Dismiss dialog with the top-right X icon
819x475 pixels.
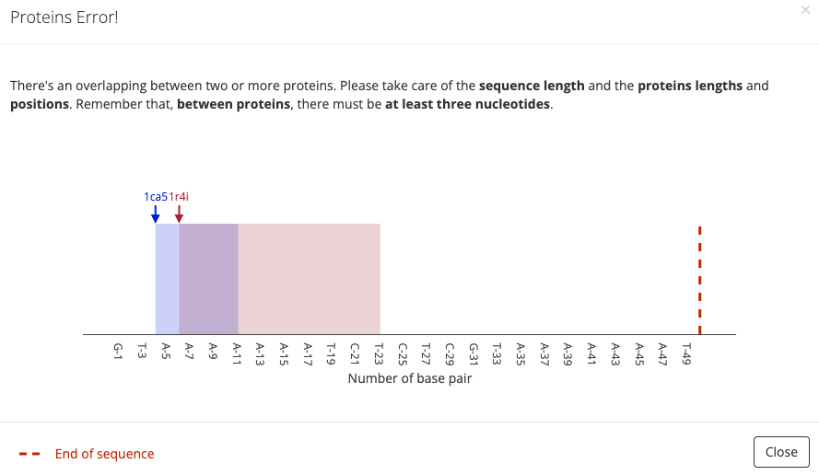(805, 10)
